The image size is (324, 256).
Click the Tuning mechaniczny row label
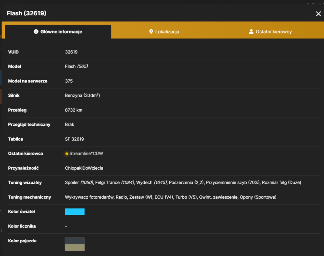29,197
